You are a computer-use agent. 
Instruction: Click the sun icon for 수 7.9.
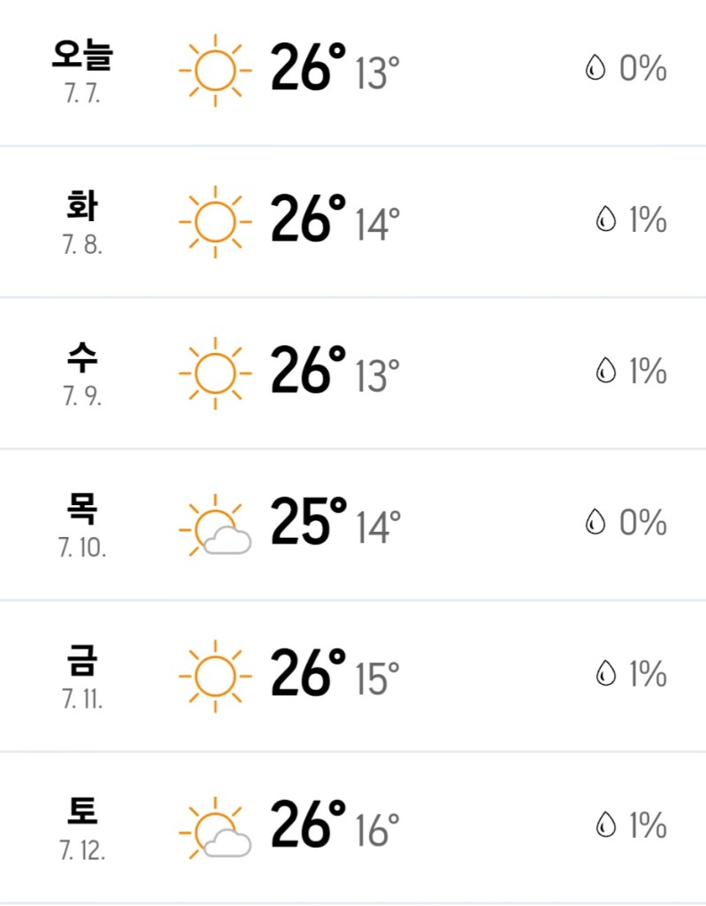(215, 372)
